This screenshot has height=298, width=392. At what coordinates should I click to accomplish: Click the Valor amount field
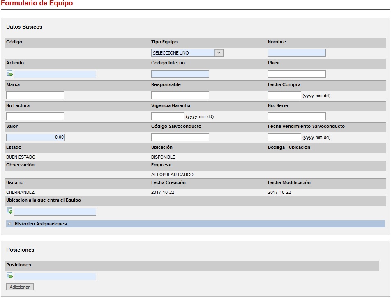(35, 137)
